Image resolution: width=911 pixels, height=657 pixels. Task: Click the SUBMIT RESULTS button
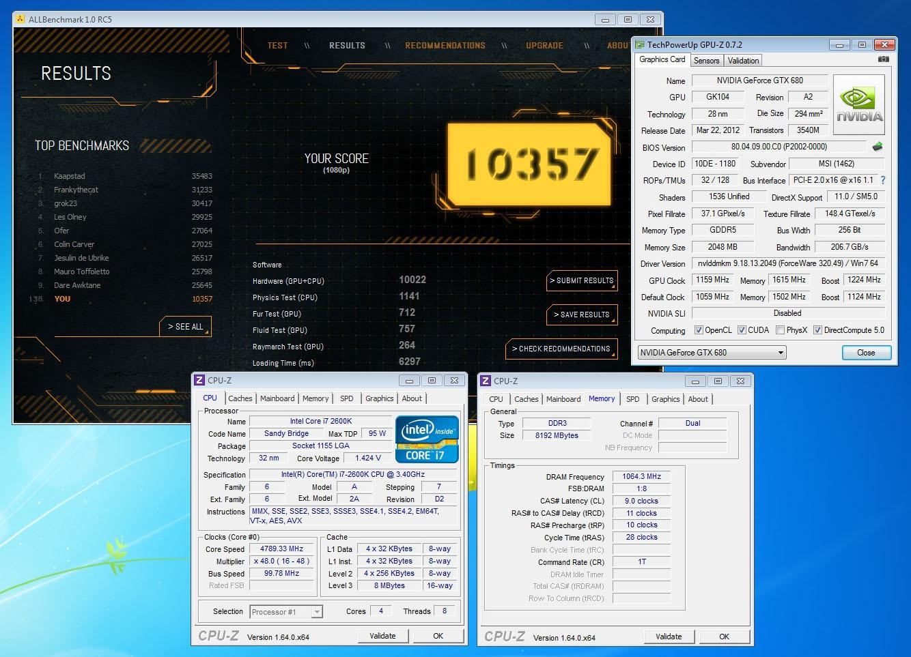pyautogui.click(x=582, y=280)
